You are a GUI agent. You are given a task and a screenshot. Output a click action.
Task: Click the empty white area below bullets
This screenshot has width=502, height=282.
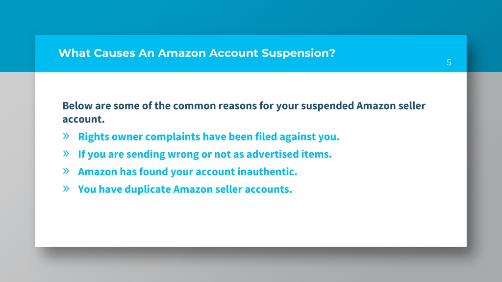pyautogui.click(x=251, y=221)
